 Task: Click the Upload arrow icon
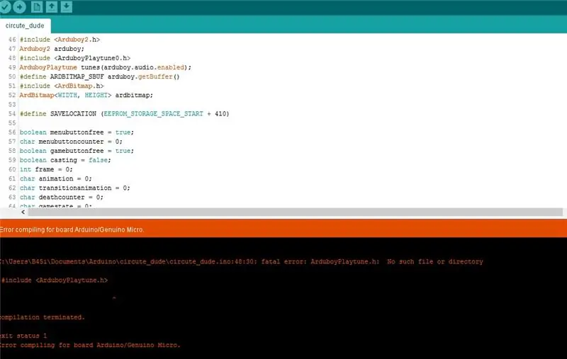click(x=20, y=7)
